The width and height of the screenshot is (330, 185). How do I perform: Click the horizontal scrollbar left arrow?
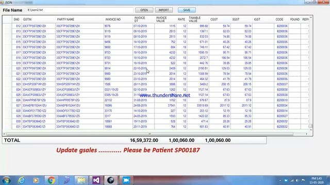click(4, 134)
